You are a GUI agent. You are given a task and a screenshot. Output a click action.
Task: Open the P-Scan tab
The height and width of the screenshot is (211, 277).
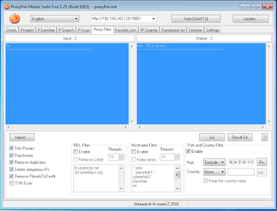[x=84, y=30]
